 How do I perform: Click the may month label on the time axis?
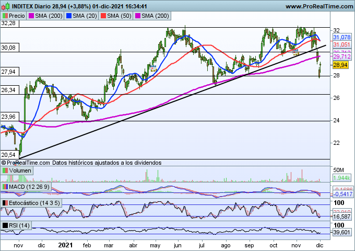(155, 246)
